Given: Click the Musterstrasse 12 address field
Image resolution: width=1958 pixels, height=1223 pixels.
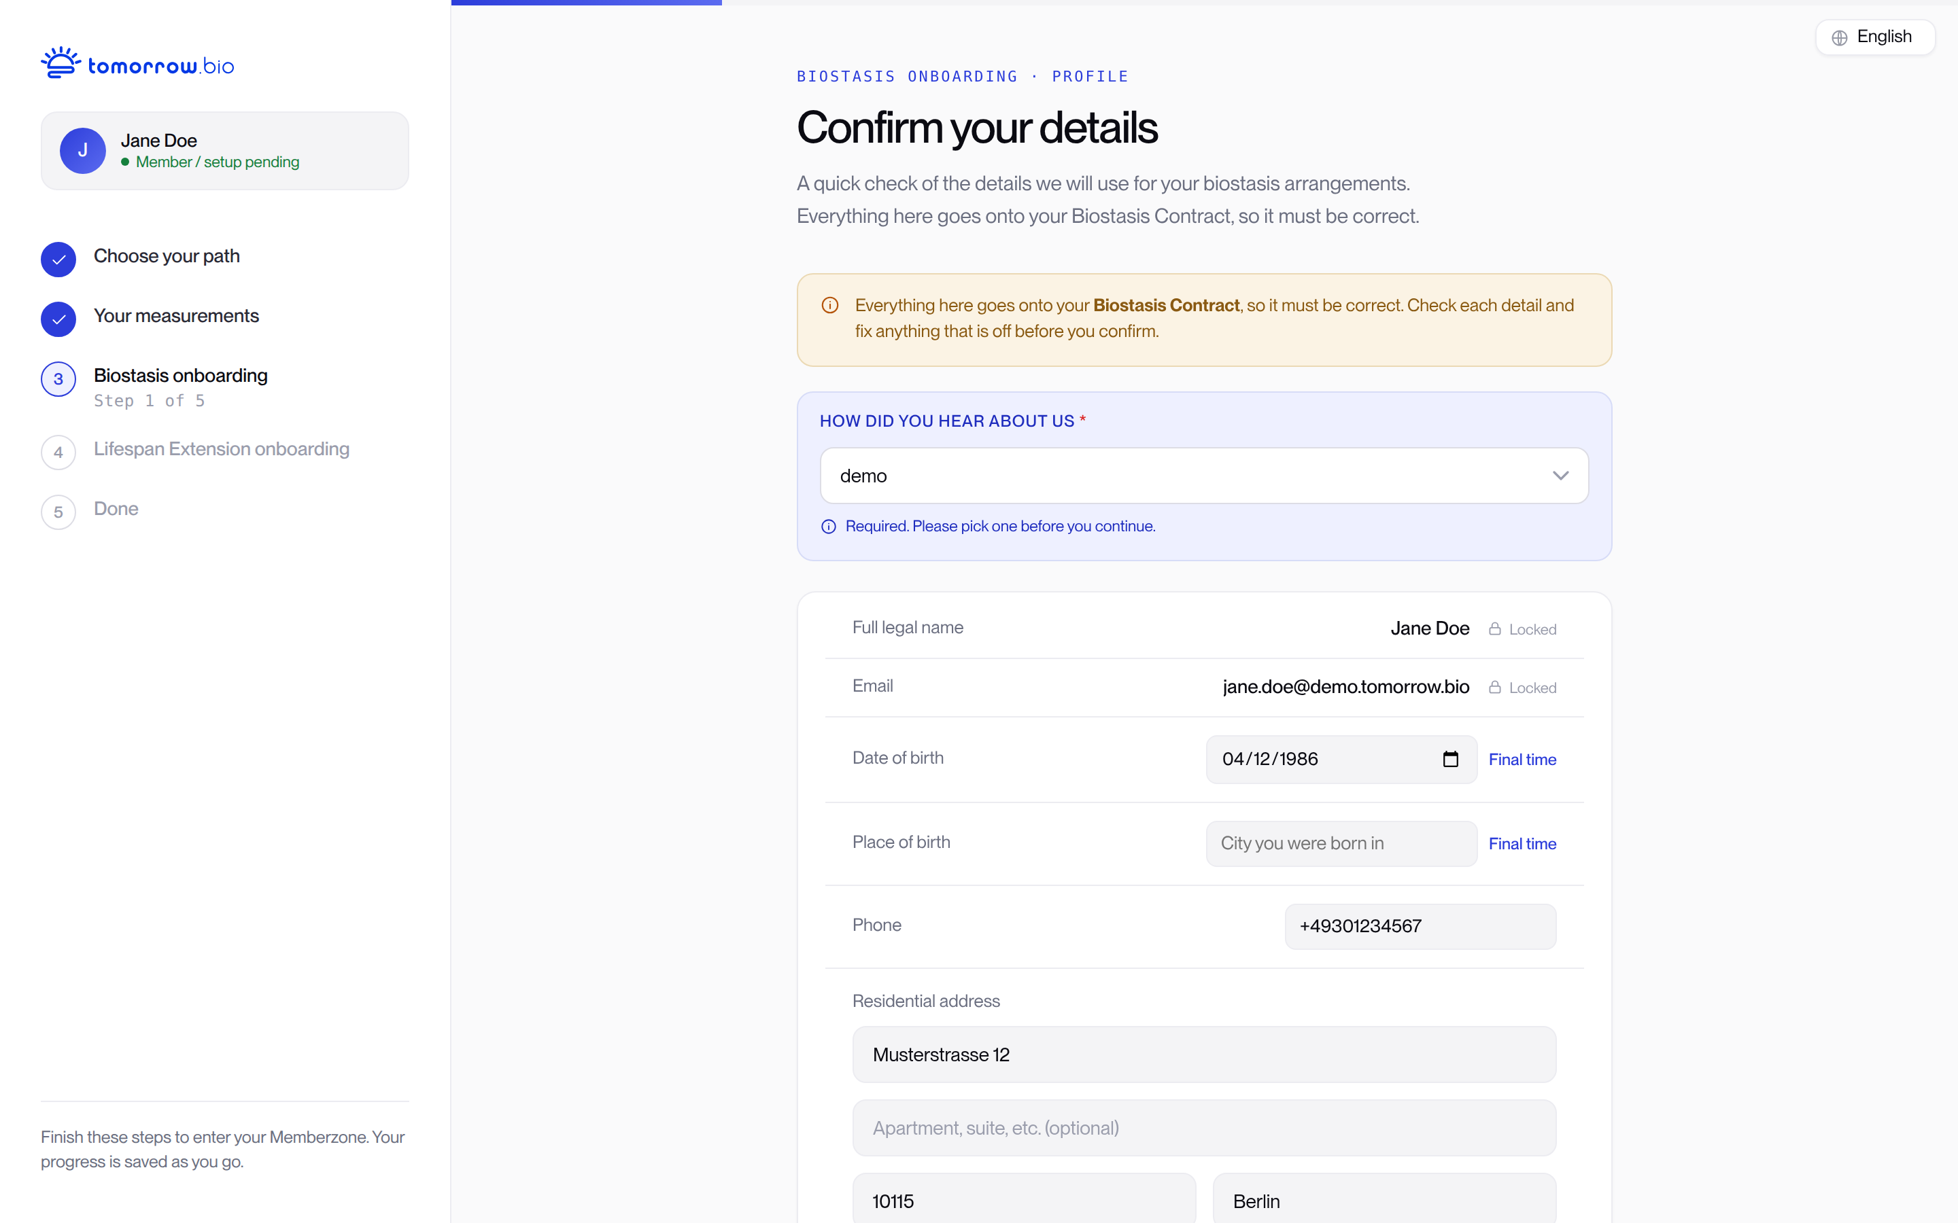Looking at the screenshot, I should (x=1204, y=1054).
